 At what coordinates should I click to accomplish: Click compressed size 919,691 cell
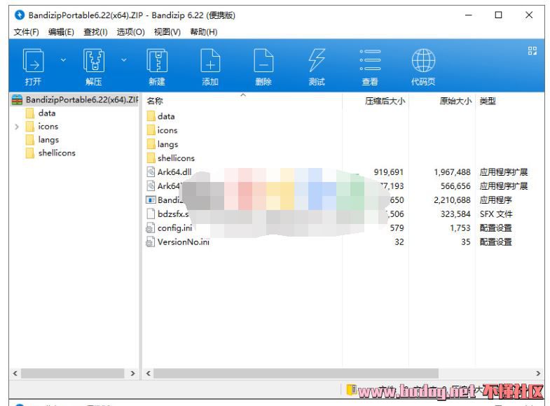[x=389, y=172]
